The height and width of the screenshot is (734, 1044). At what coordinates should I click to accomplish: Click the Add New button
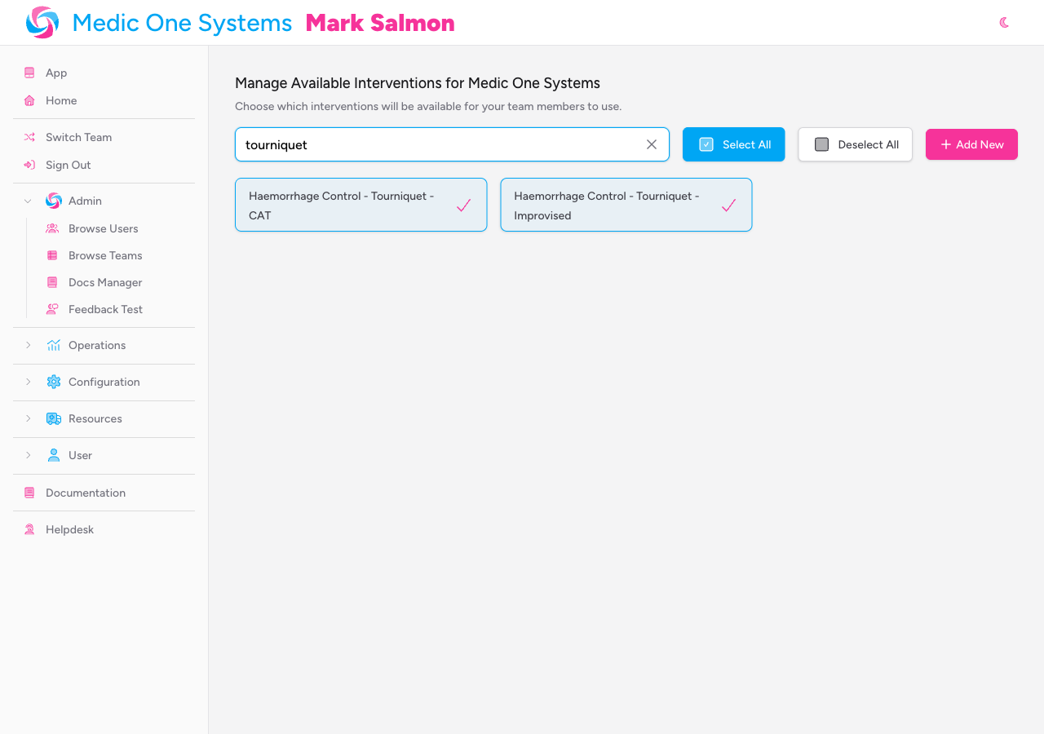[971, 144]
